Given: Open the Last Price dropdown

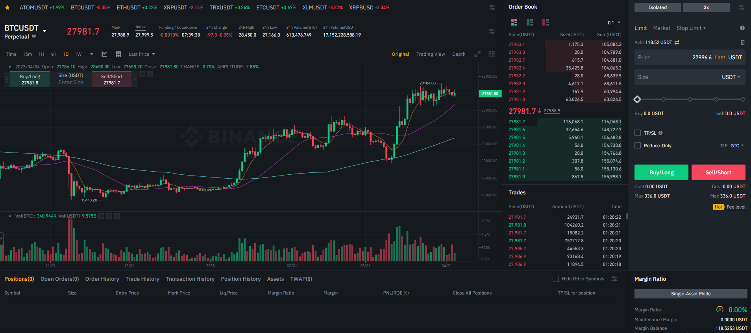Looking at the screenshot, I should pyautogui.click(x=142, y=54).
